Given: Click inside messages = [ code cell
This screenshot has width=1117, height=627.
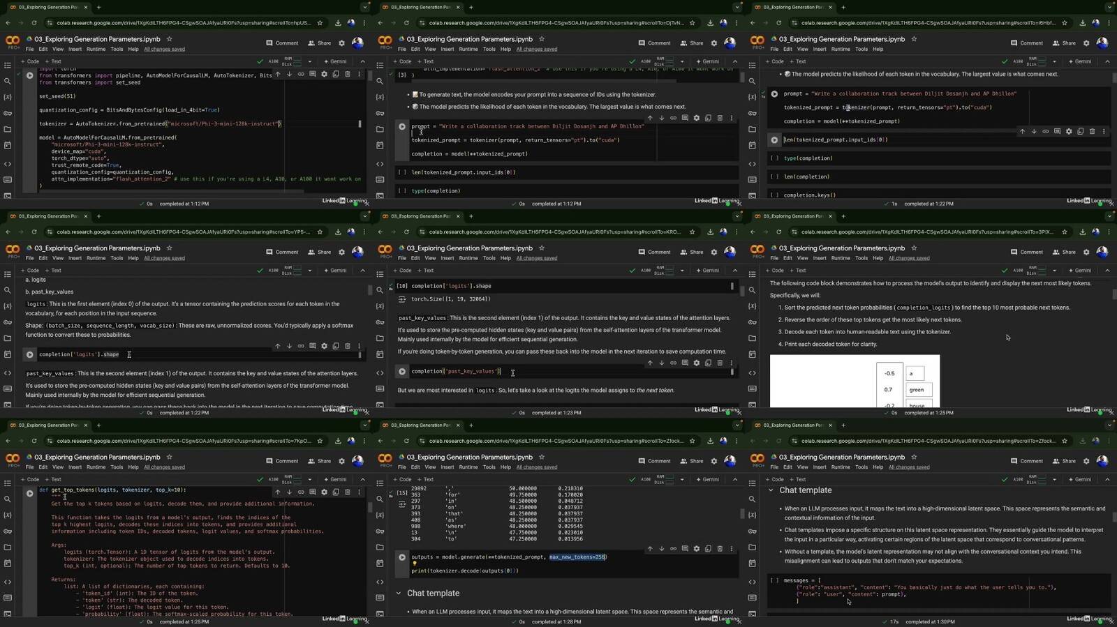Looking at the screenshot, I should [x=939, y=591].
